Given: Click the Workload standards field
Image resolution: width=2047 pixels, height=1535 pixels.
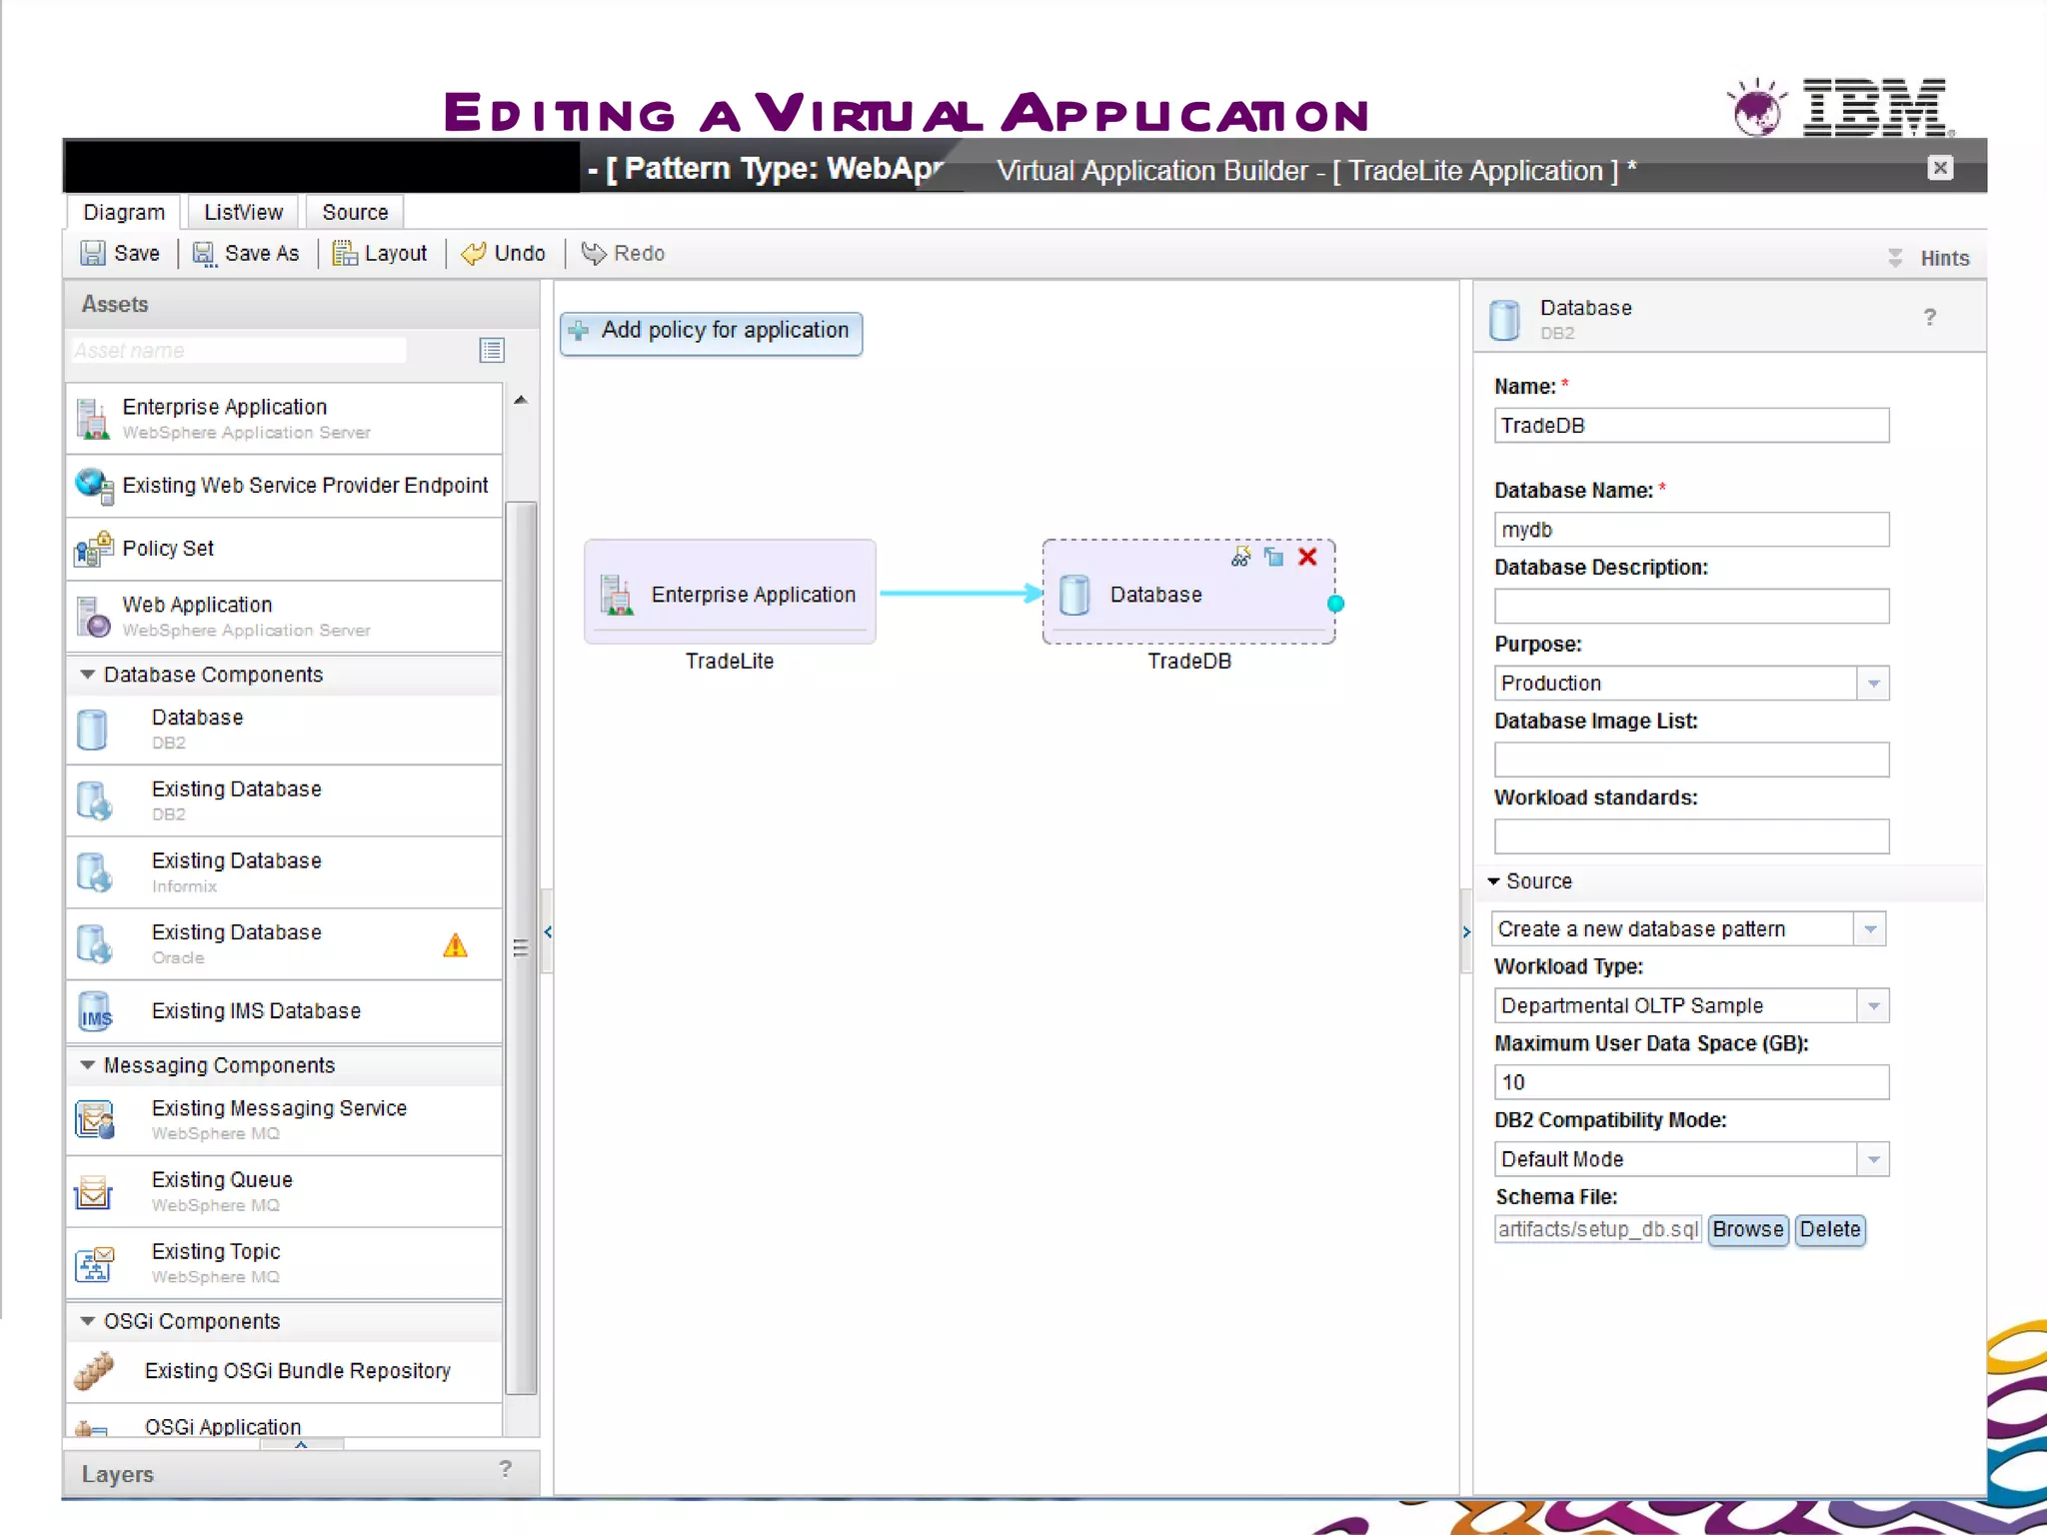Looking at the screenshot, I should tap(1691, 837).
